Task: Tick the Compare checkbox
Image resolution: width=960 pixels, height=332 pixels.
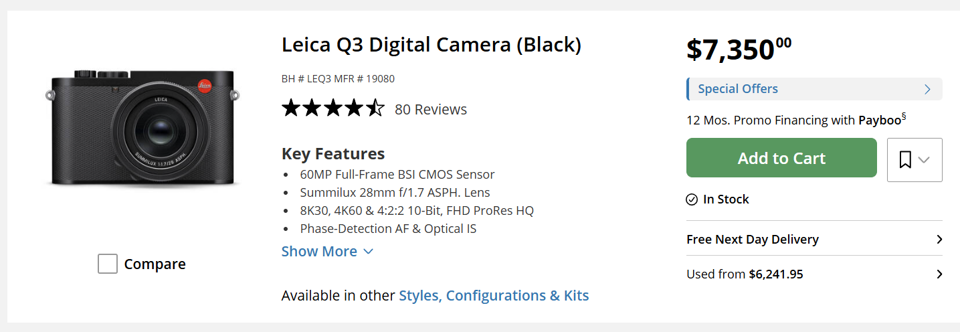Action: pyautogui.click(x=108, y=264)
